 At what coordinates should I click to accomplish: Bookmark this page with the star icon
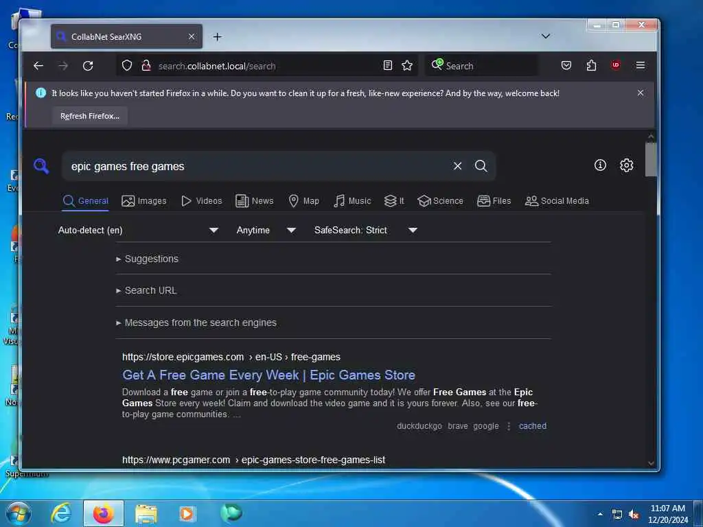(407, 65)
